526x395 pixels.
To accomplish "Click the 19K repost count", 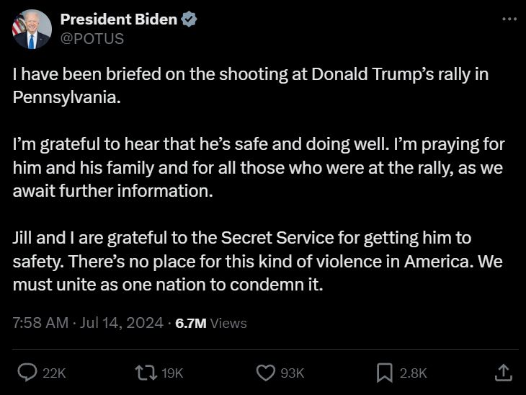I will click(x=172, y=373).
